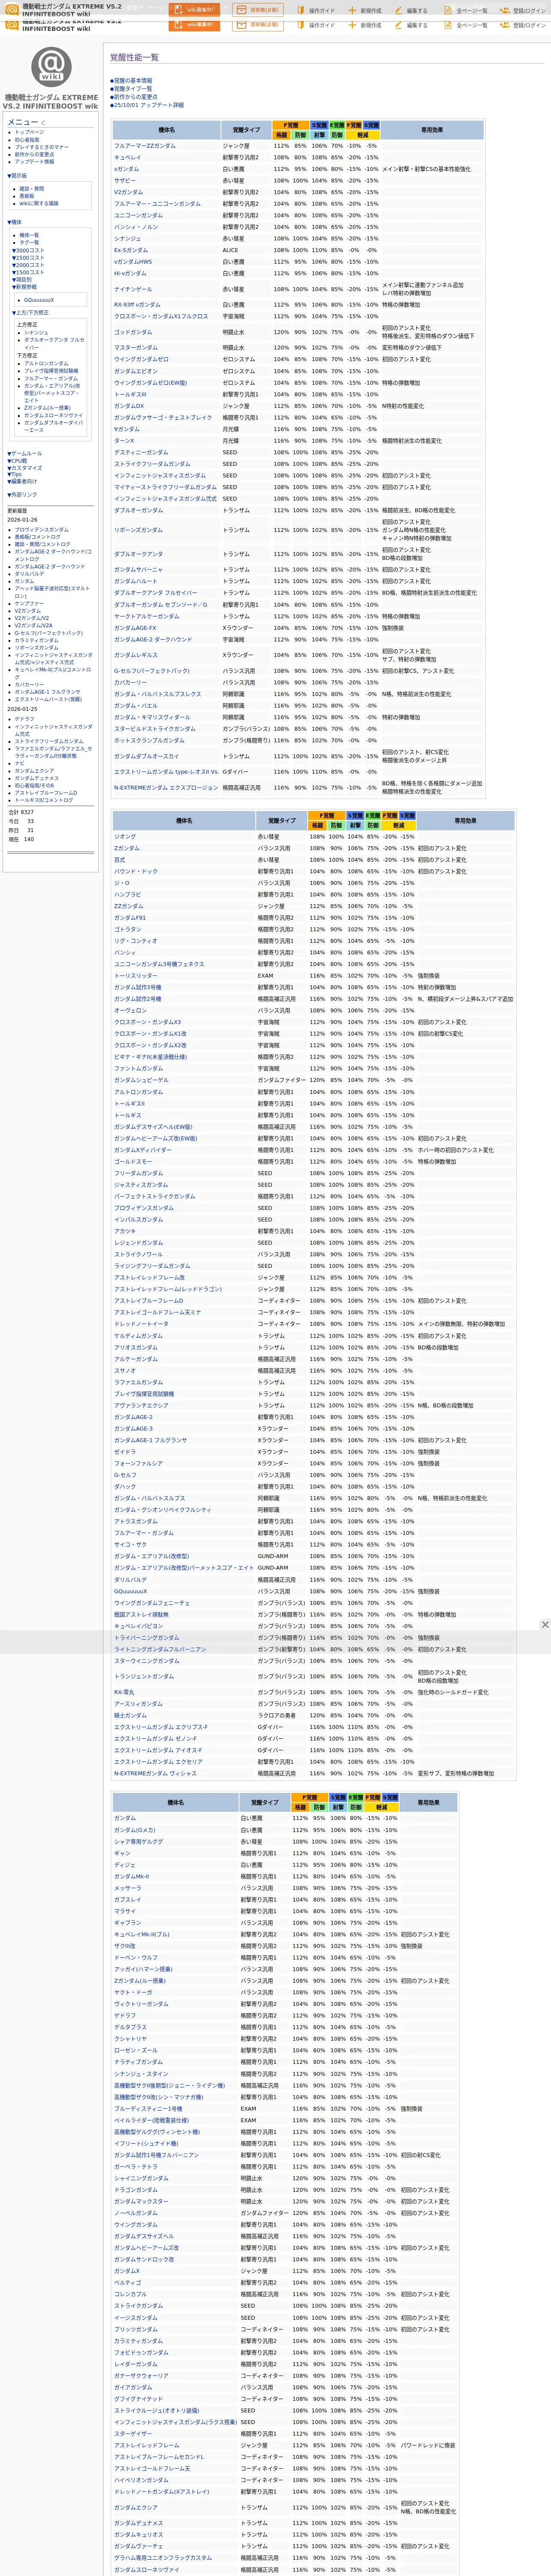Open the マラサイ unit link
Viewport: 551px width, 2576px height.
pos(125,1911)
